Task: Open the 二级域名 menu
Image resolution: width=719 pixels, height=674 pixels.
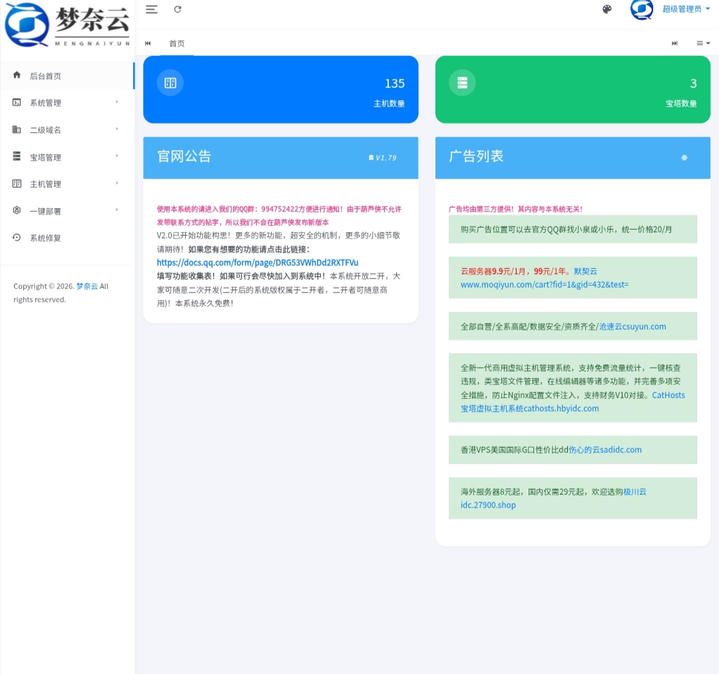Action: (67, 130)
